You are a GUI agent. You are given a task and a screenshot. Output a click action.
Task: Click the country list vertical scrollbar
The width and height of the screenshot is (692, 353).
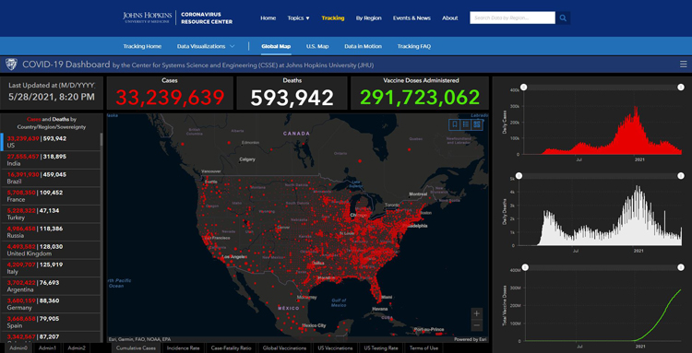pyautogui.click(x=101, y=140)
